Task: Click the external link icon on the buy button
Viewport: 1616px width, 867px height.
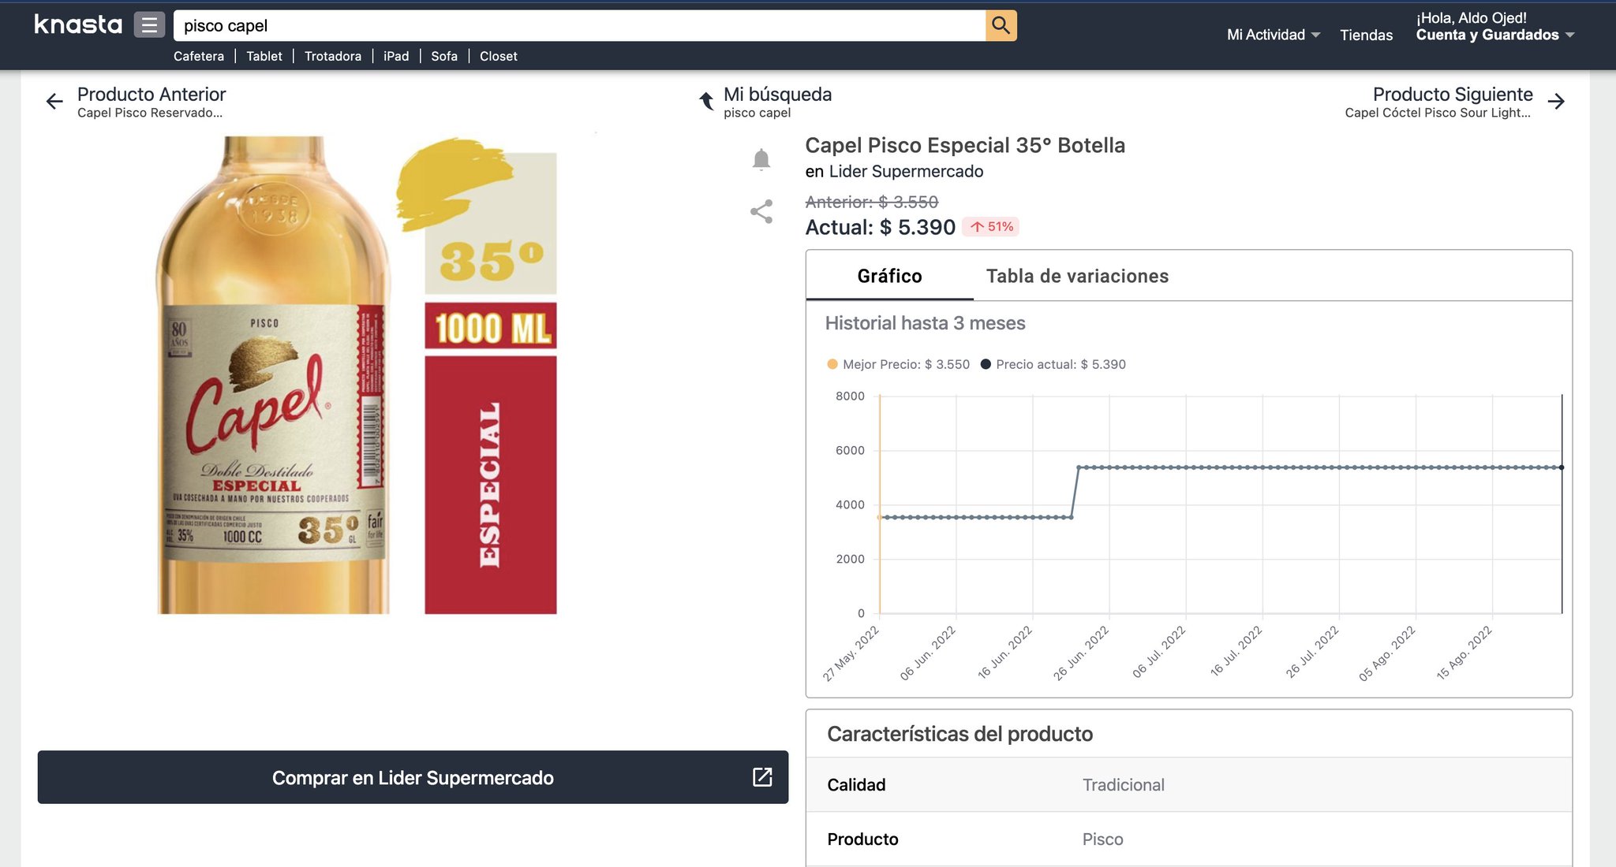Action: pos(761,777)
